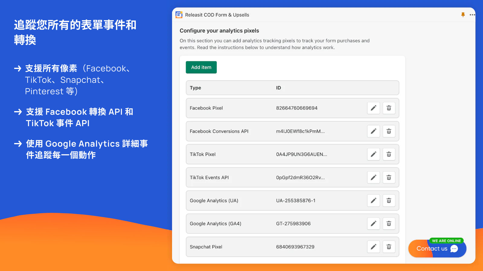Delete the TikTok Events API entry
Image resolution: width=483 pixels, height=271 pixels.
tap(389, 177)
